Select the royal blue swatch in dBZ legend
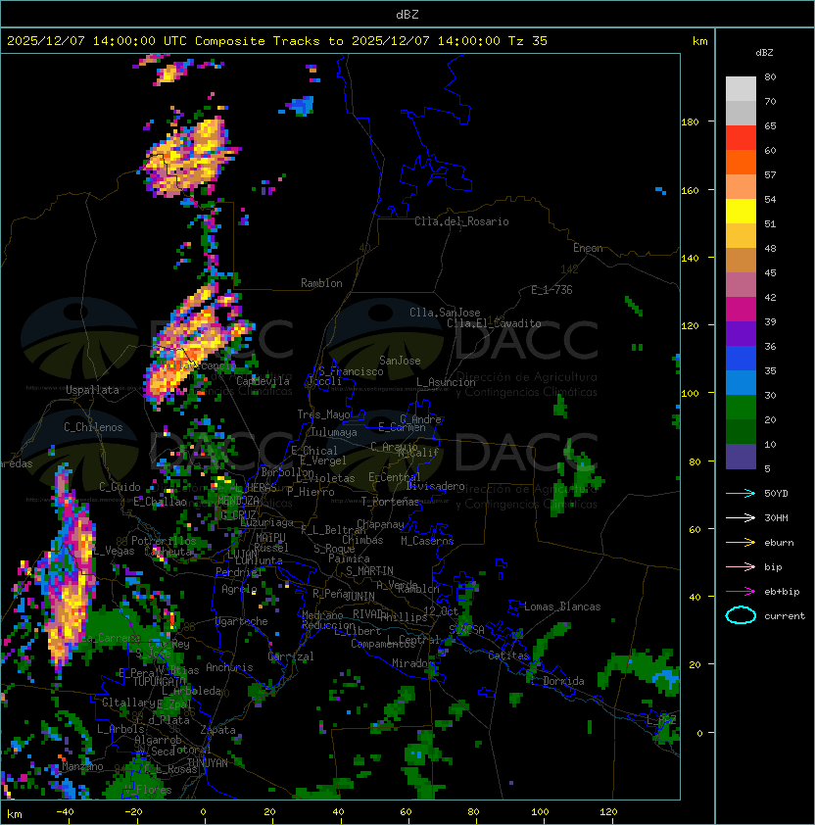 (x=741, y=359)
